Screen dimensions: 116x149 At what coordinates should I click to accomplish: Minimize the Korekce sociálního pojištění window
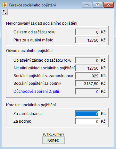[x=87, y=5]
